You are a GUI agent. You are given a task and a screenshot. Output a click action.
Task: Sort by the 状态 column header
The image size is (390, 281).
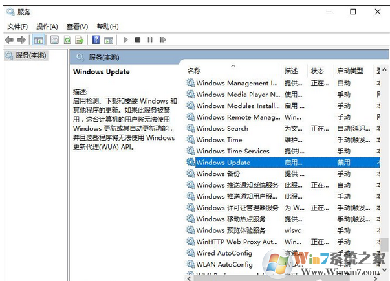click(x=318, y=71)
